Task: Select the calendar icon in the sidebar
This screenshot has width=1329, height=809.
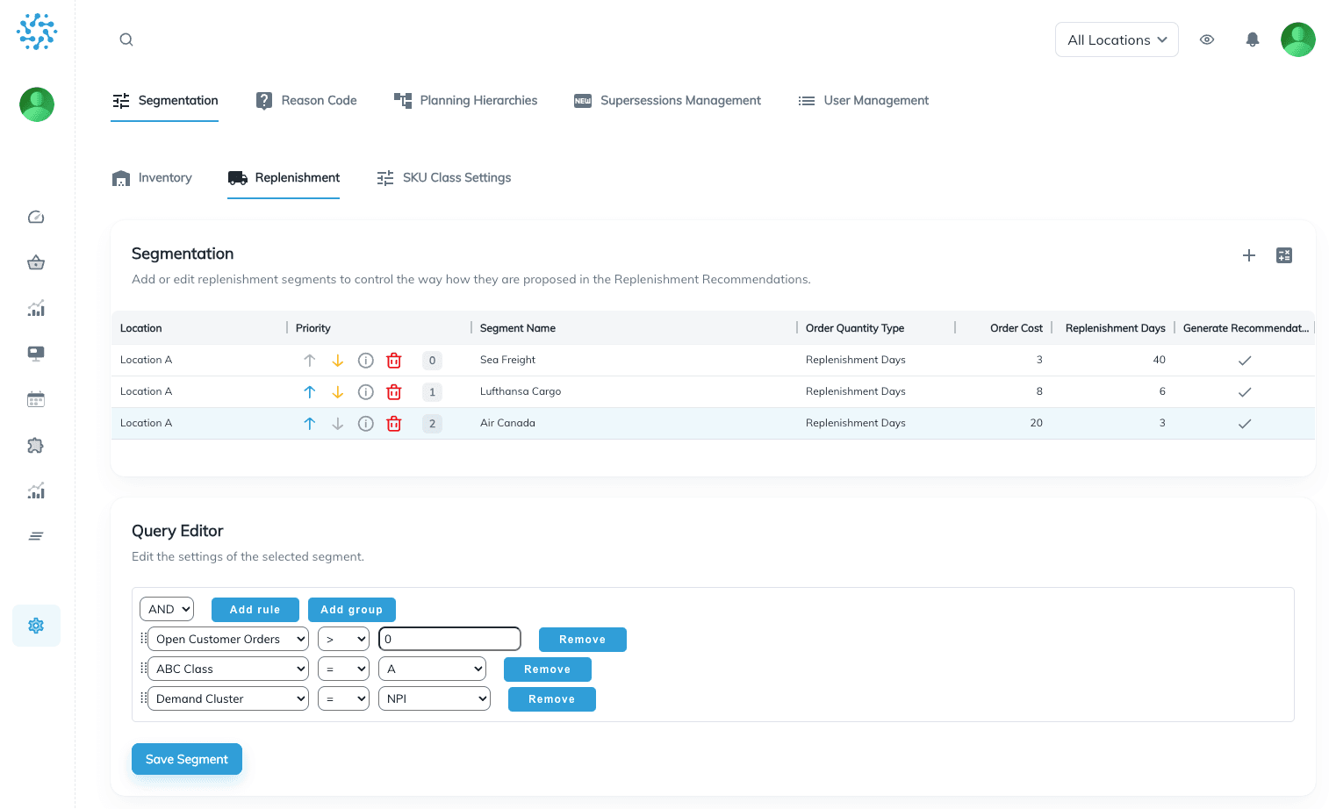Action: pyautogui.click(x=36, y=398)
